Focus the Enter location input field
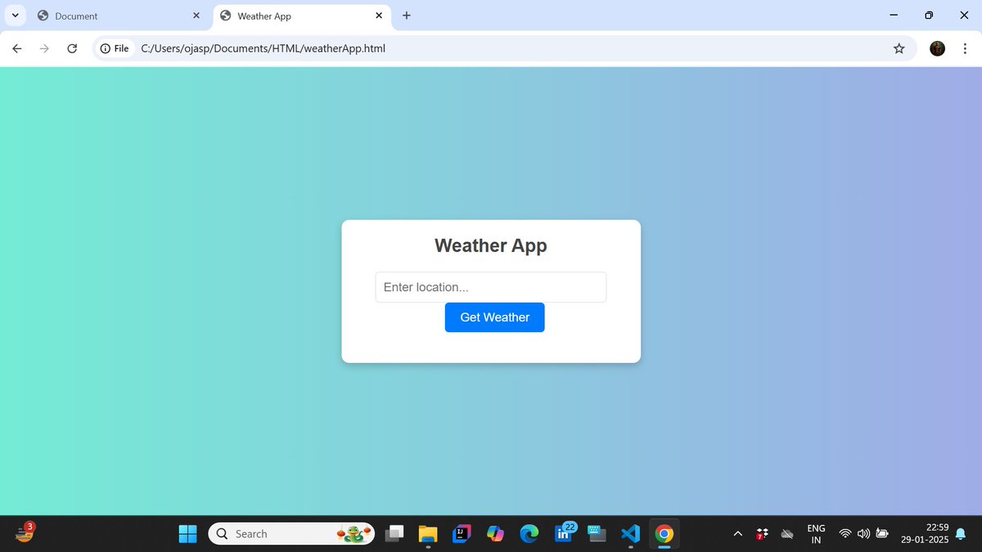The image size is (982, 552). [491, 287]
